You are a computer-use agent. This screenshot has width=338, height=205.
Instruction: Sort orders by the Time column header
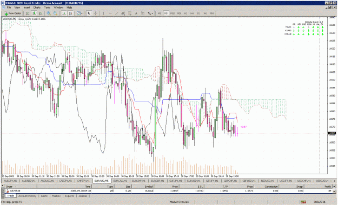[64, 187]
